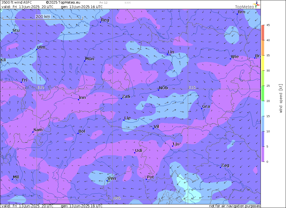Click the 'Brn' city label
Viewport: 286px width, 208px height.
[x=241, y=12]
